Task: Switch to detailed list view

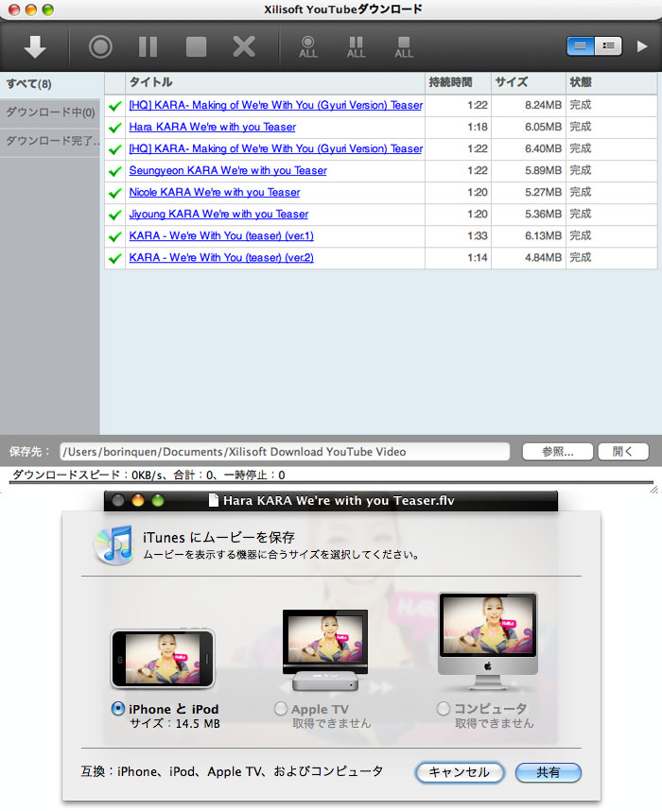Action: click(608, 46)
